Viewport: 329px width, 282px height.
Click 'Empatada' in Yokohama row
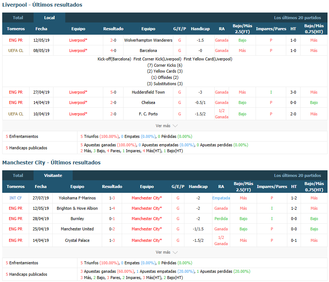click(221, 198)
